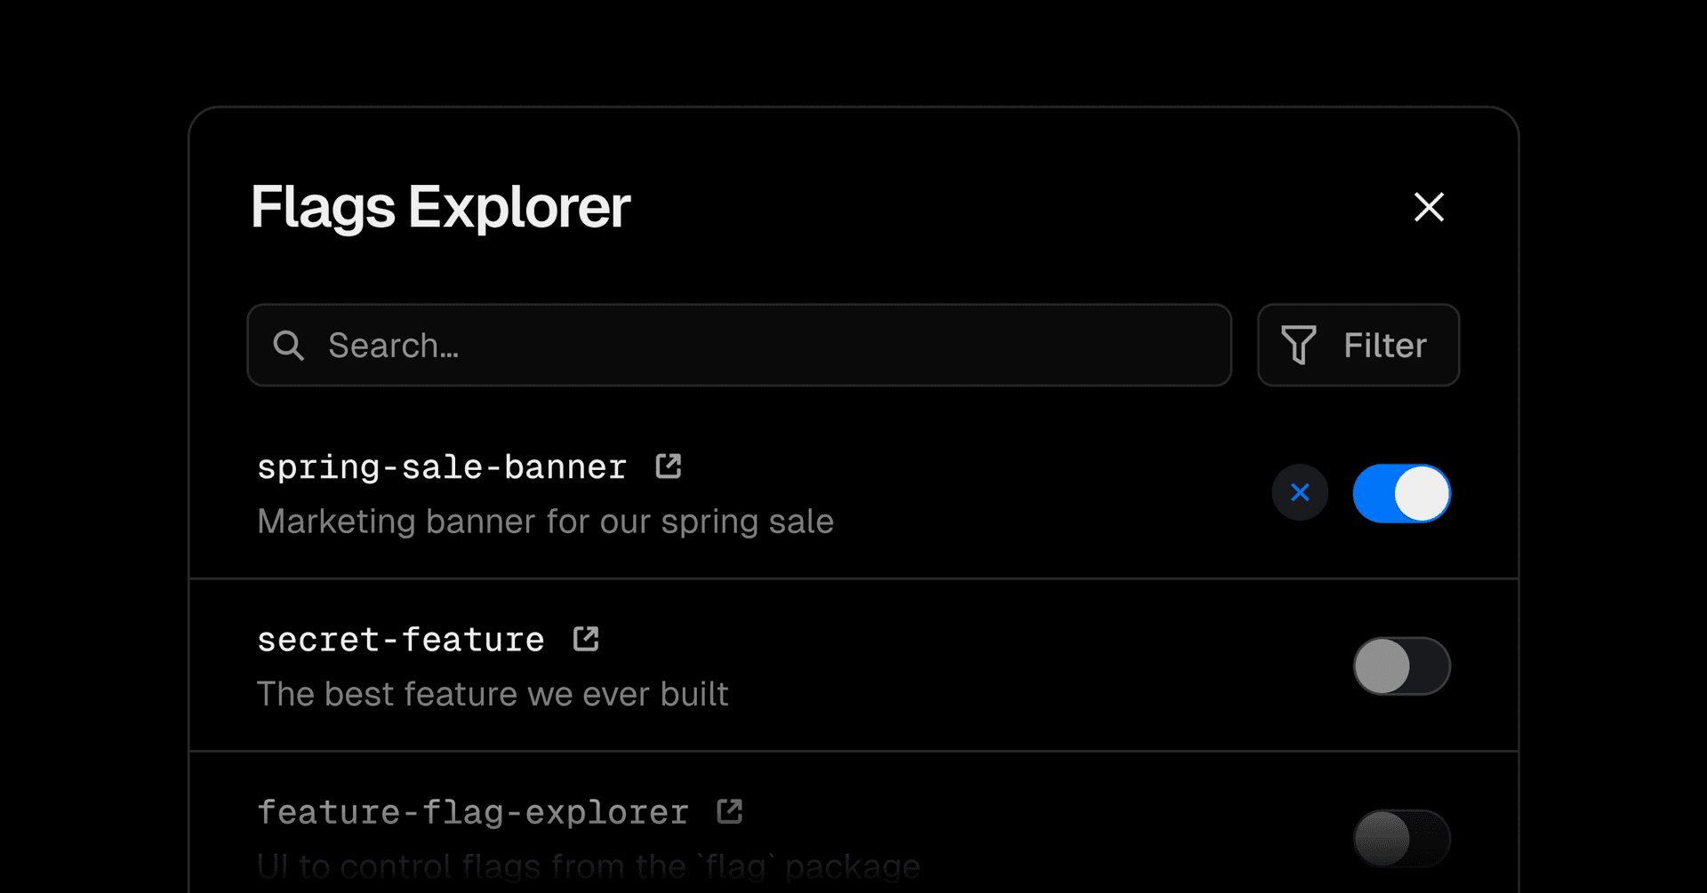Viewport: 1707px width, 893px height.
Task: Turn on the feature-flag-explorer toggle
Action: [x=1401, y=838]
